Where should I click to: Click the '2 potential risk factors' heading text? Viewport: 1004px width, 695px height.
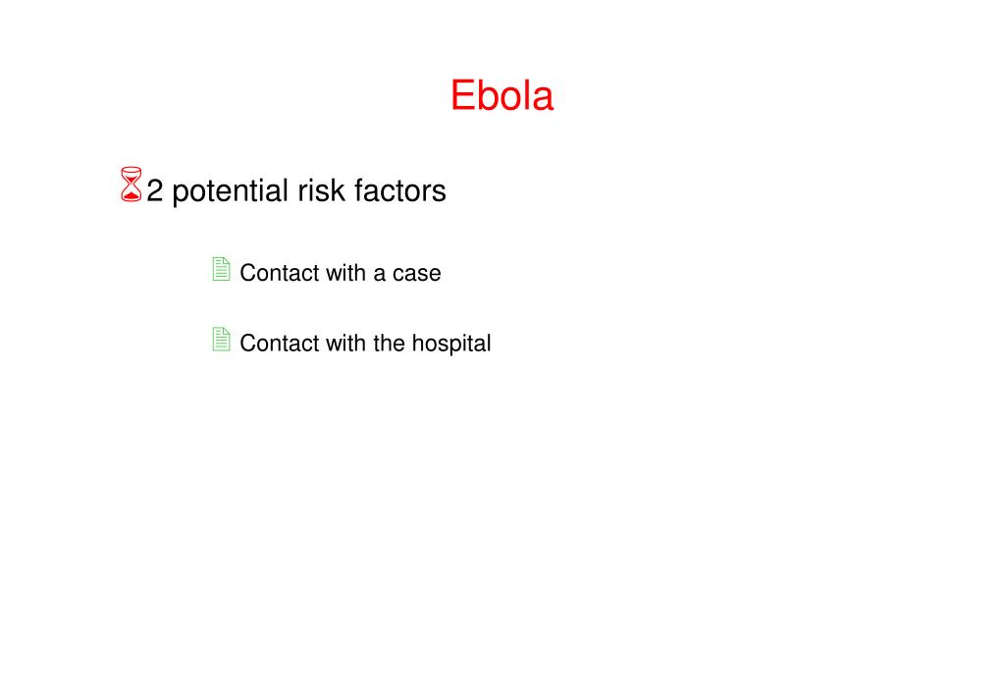coord(296,190)
